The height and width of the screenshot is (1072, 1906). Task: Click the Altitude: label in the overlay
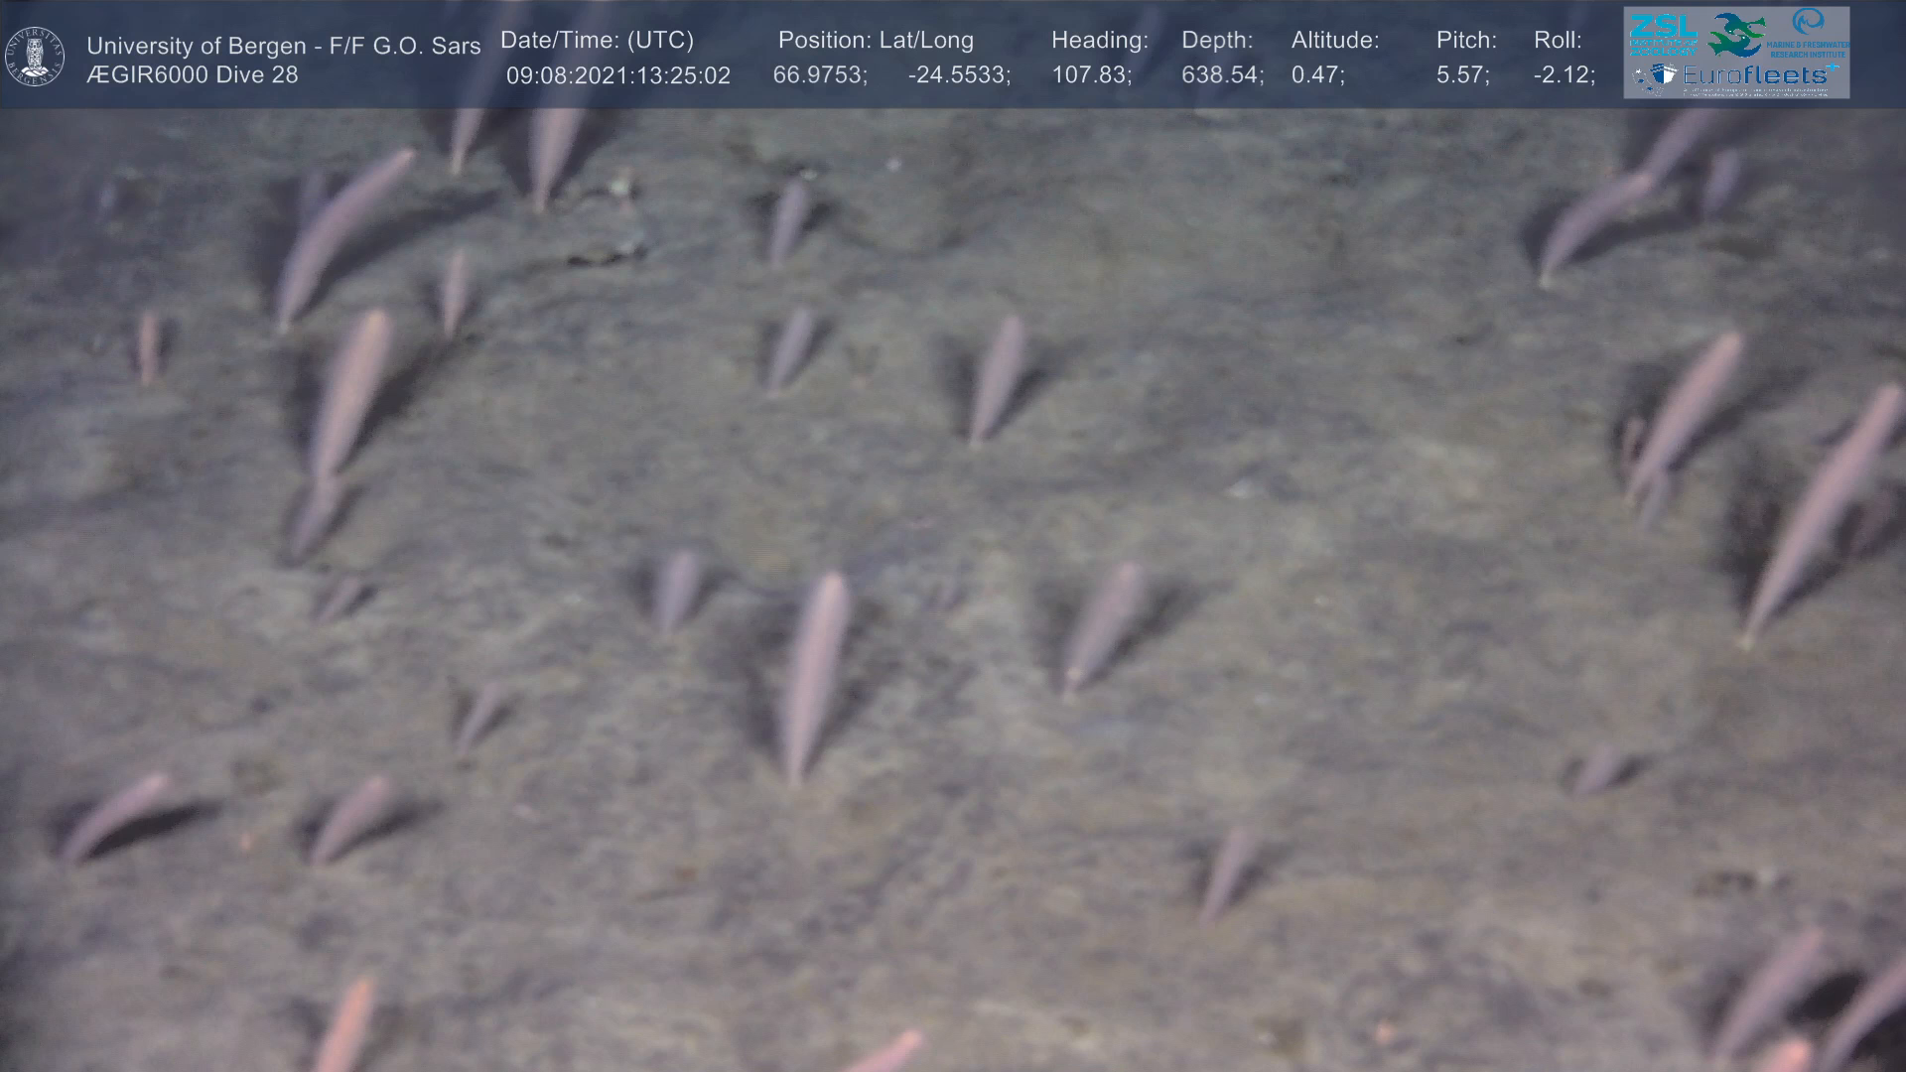click(1334, 41)
